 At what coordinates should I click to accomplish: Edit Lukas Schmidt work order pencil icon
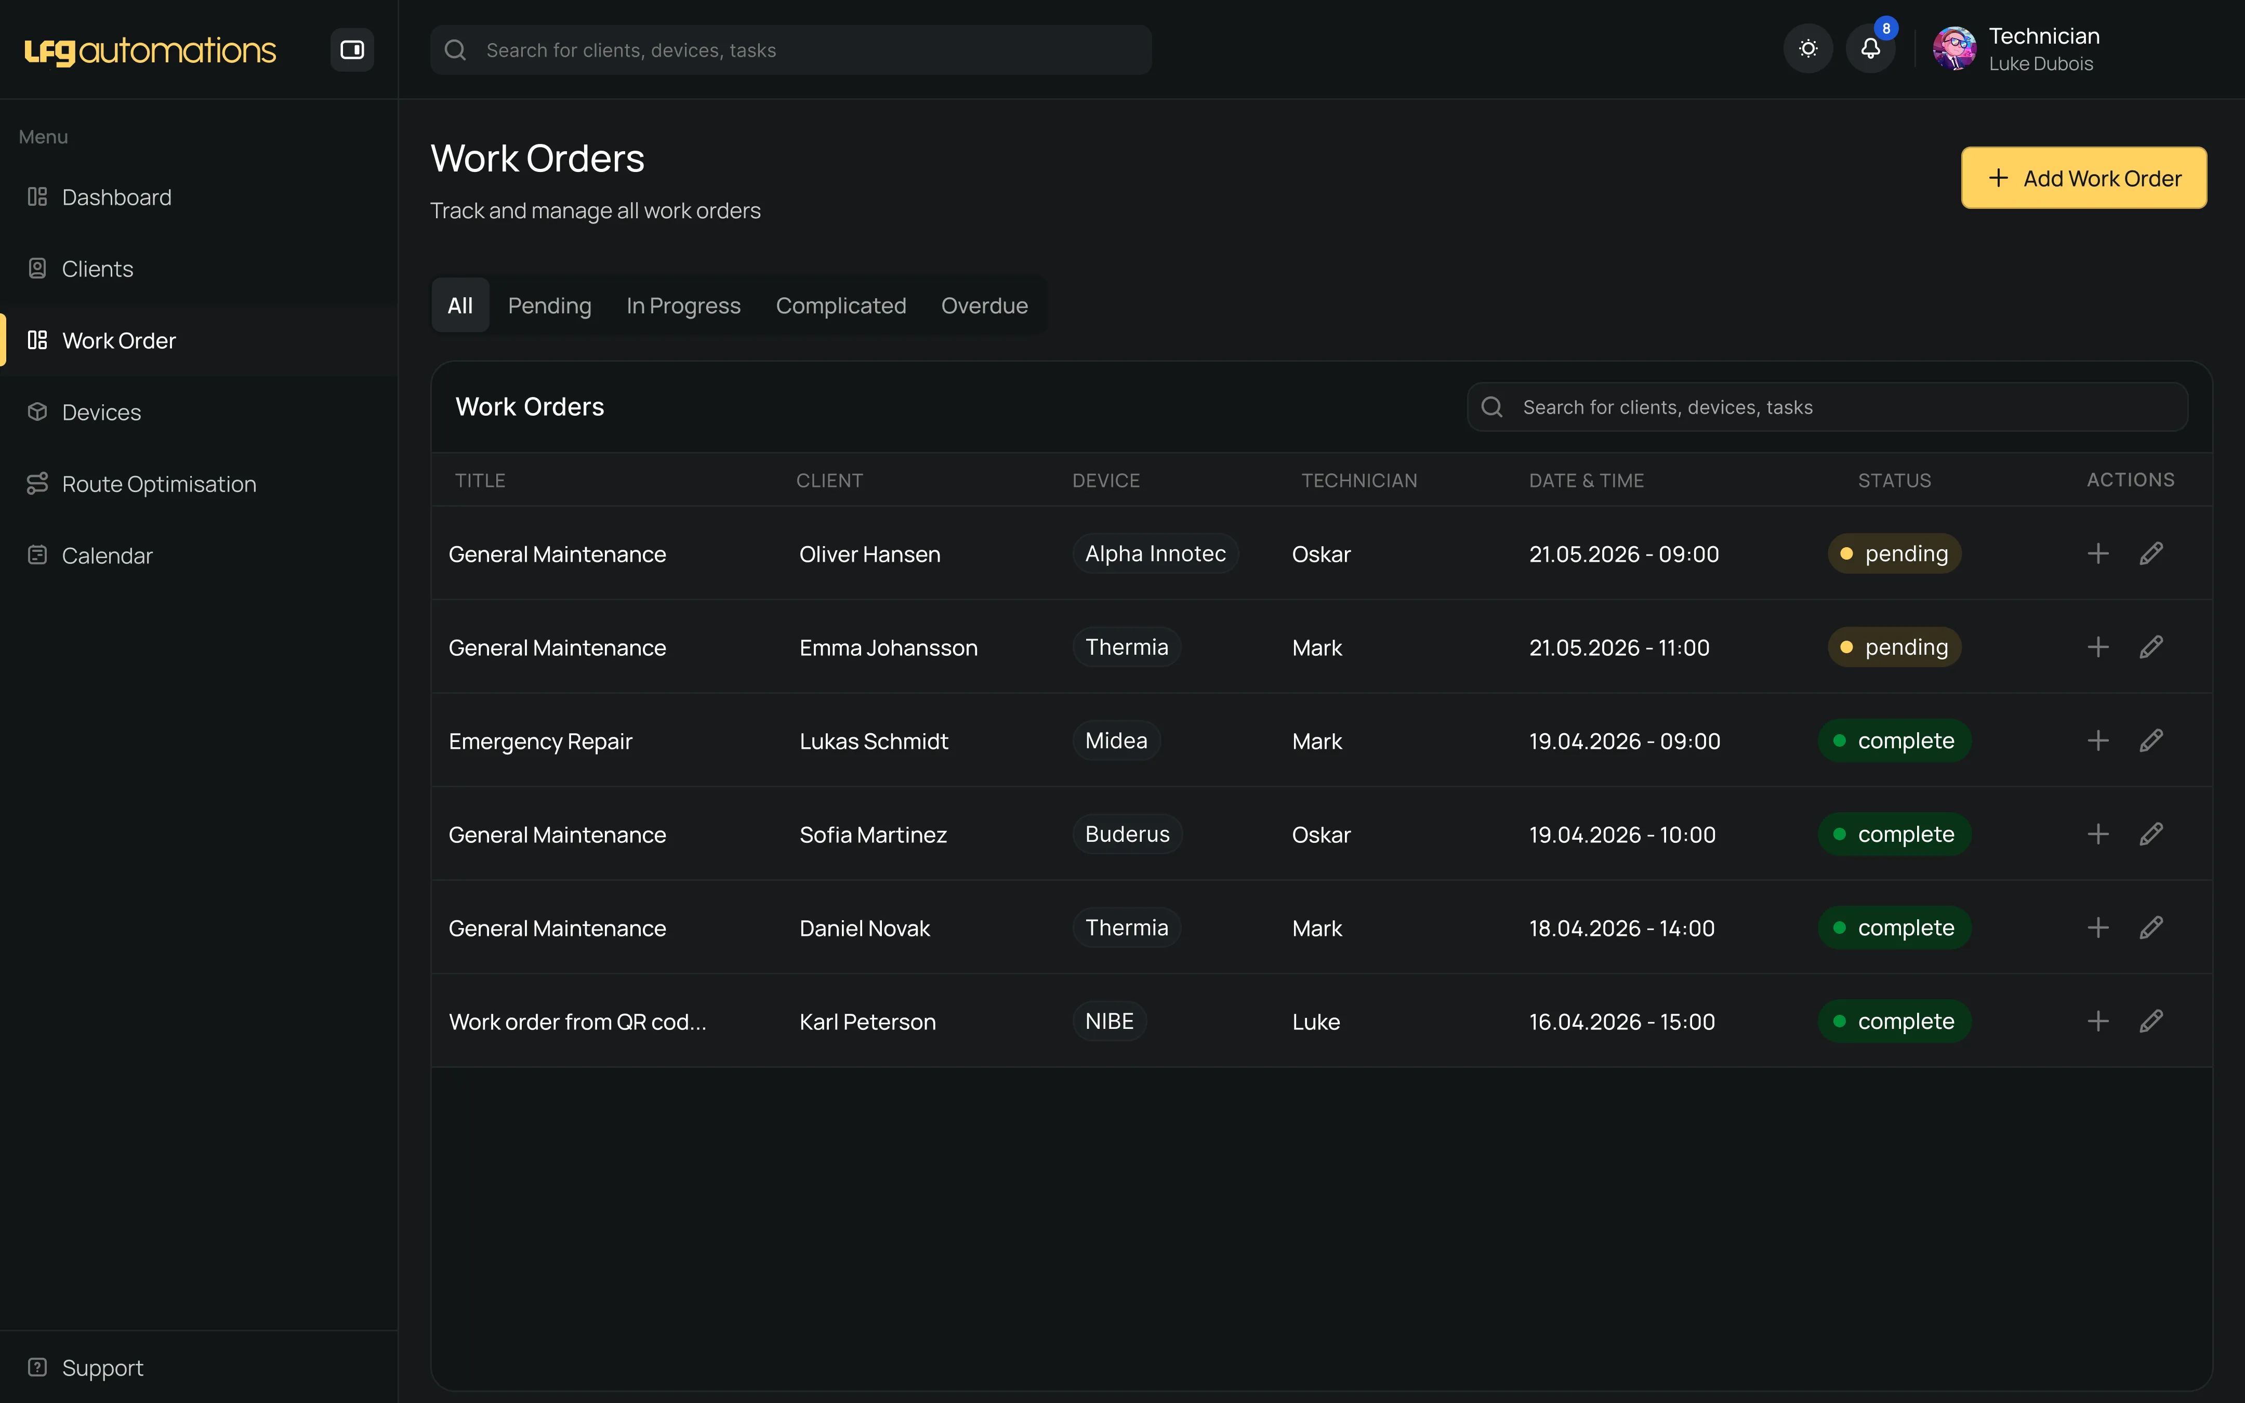pyautogui.click(x=2151, y=740)
